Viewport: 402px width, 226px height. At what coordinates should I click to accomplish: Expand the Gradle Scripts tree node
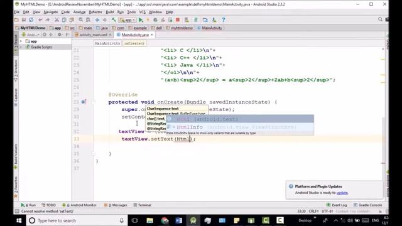(21, 47)
